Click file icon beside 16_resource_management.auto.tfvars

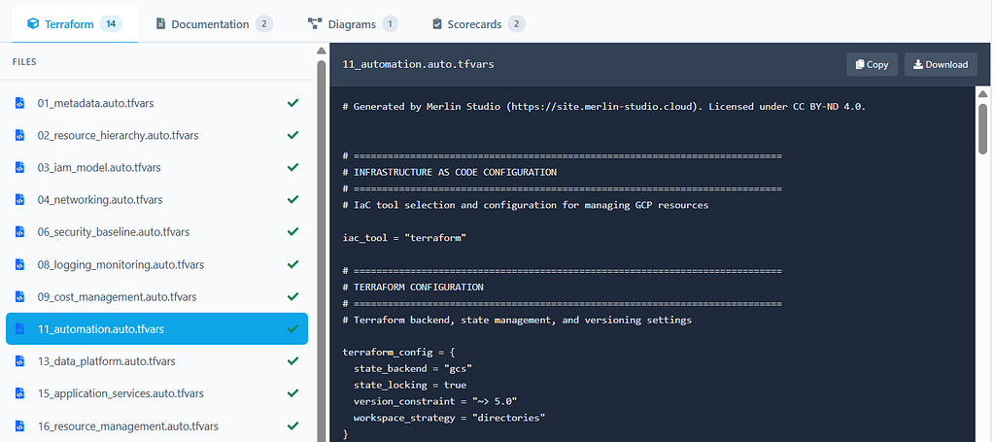[19, 425]
